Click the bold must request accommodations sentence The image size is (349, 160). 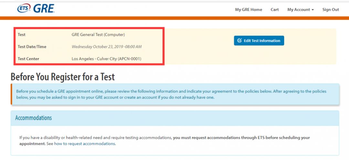164,141
